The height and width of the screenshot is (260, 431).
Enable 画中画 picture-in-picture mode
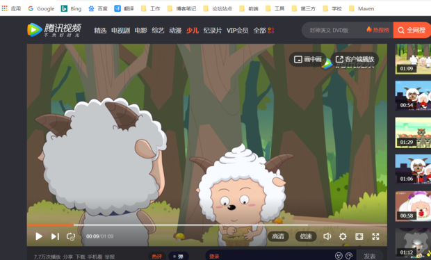[307, 59]
